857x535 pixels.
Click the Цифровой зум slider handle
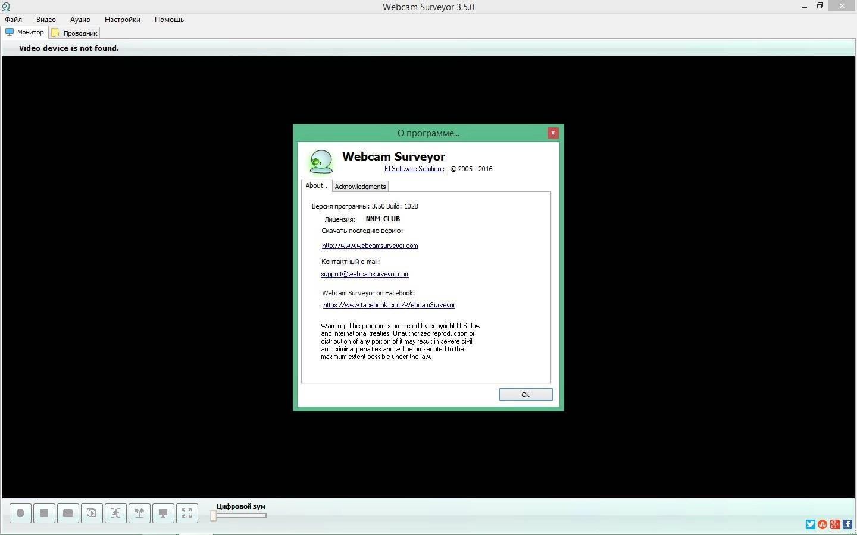(x=214, y=516)
